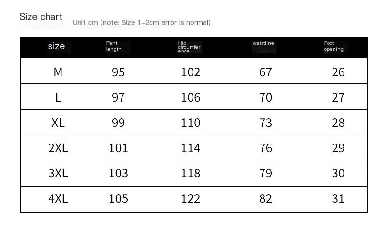Click the 'waistline' column header

[263, 43]
